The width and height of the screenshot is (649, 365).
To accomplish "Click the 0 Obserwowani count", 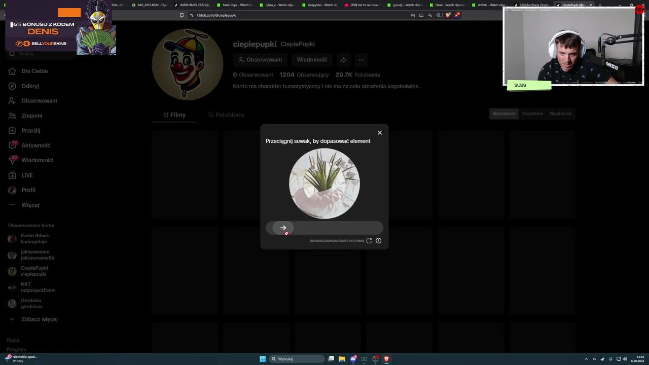I will [x=253, y=75].
